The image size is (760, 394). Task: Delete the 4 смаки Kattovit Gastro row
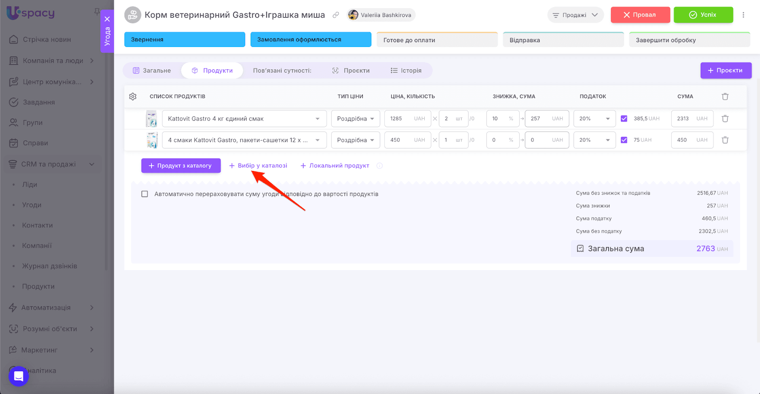click(725, 140)
